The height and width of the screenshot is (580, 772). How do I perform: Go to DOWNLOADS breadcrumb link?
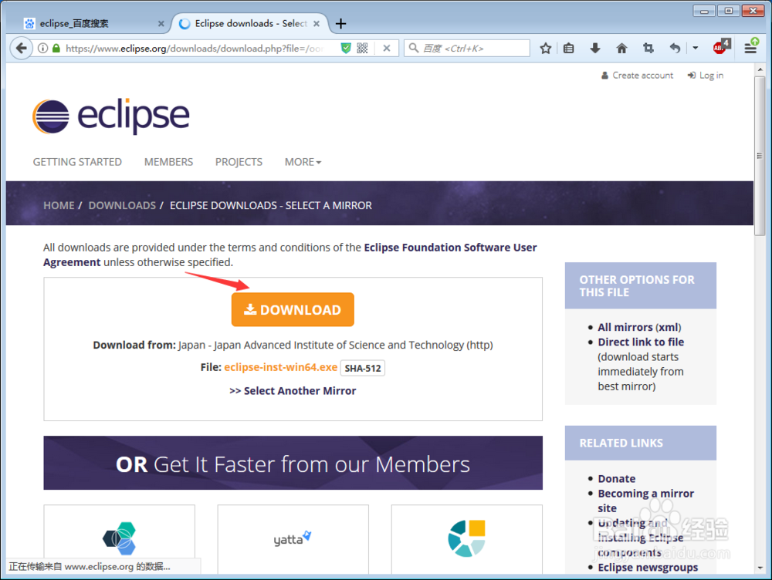tap(122, 206)
